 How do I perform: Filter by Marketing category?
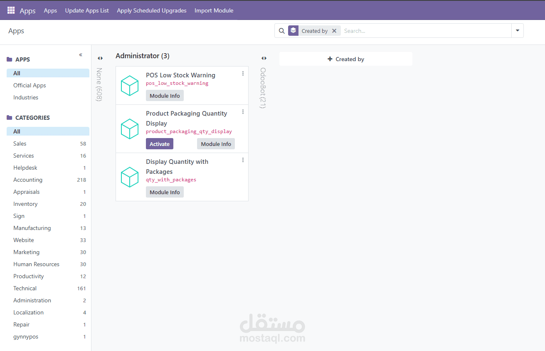coord(48,252)
